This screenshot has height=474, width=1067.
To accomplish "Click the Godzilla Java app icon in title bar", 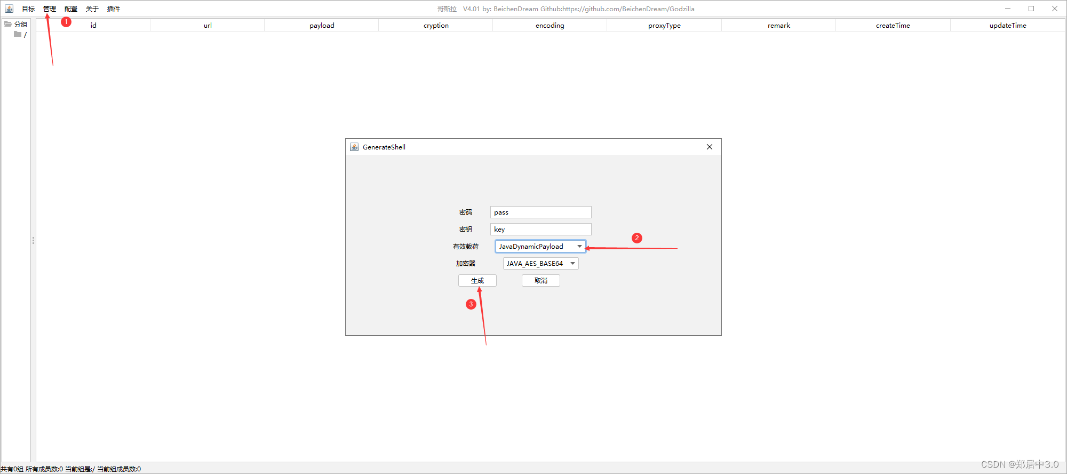I will [9, 9].
